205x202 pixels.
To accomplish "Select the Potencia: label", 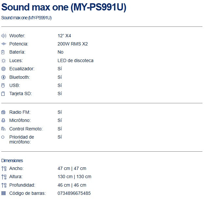I will point(19,44).
